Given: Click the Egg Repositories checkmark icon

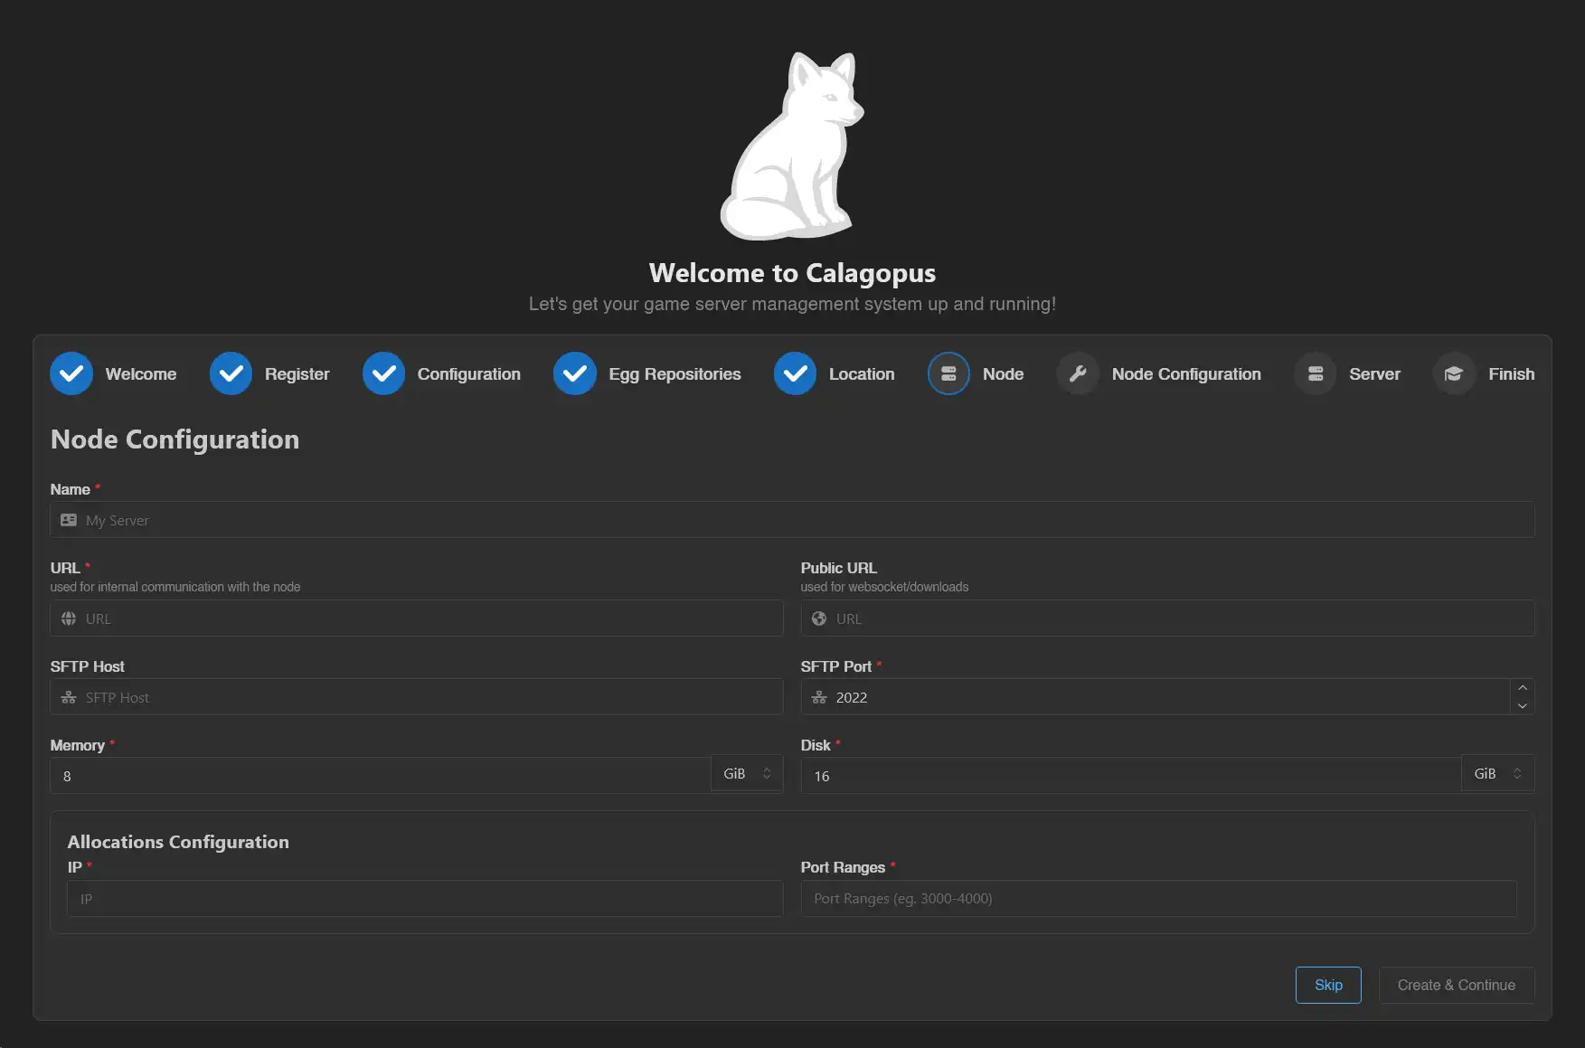Looking at the screenshot, I should point(575,373).
